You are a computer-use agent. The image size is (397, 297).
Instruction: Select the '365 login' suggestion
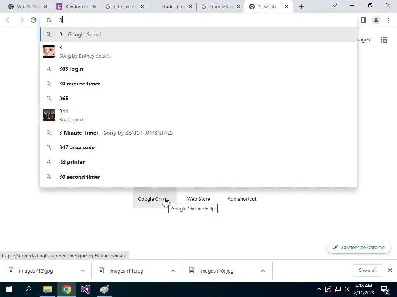click(198, 69)
